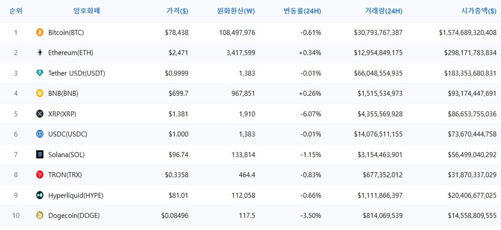
Task: Select XRP market cap $86,653,755,036
Action: click(472, 114)
